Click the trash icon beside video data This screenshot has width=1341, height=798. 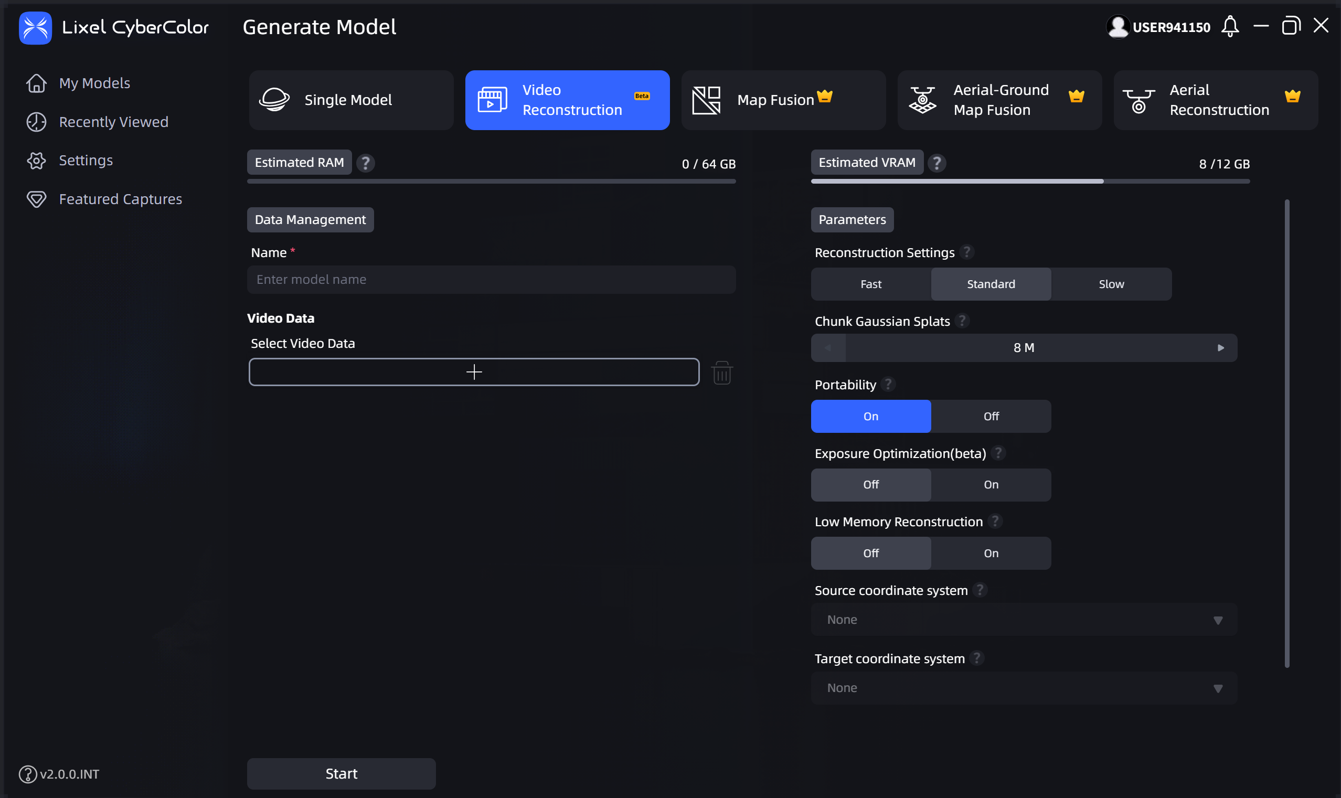pos(721,372)
